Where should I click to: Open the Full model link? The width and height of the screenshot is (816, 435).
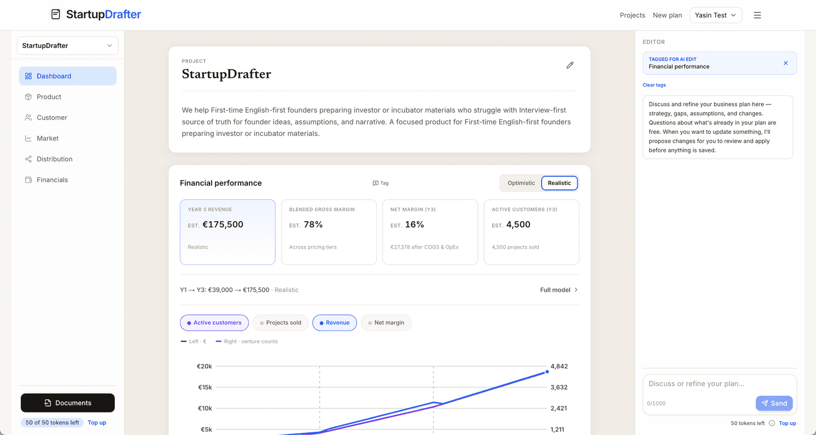click(559, 290)
